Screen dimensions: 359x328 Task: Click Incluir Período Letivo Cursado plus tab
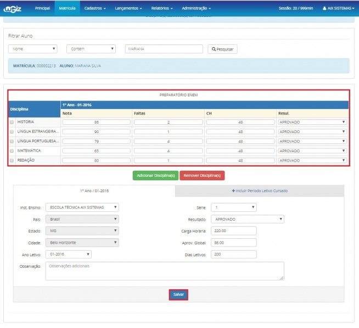[260, 191]
